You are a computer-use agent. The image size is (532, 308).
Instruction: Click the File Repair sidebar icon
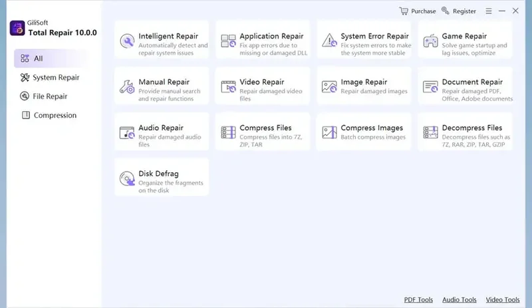click(x=25, y=96)
